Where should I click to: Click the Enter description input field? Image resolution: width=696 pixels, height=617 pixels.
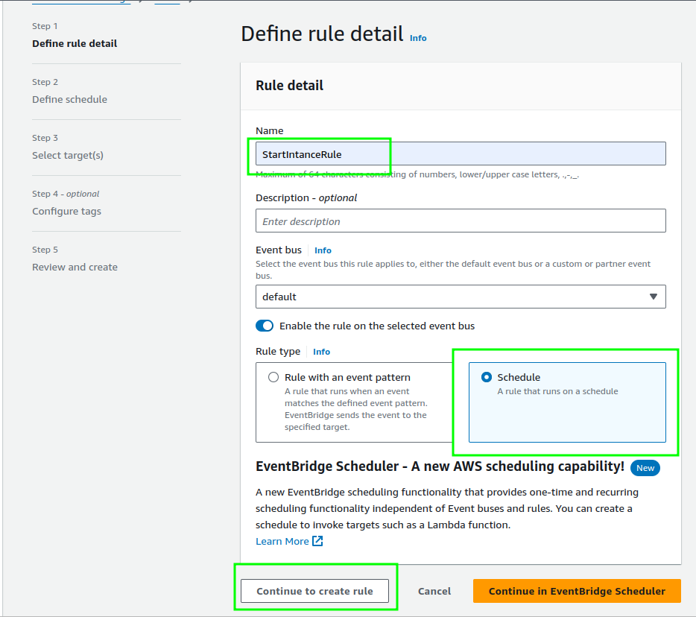tap(460, 221)
